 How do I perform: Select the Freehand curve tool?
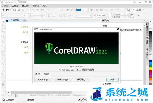(x=3, y=41)
